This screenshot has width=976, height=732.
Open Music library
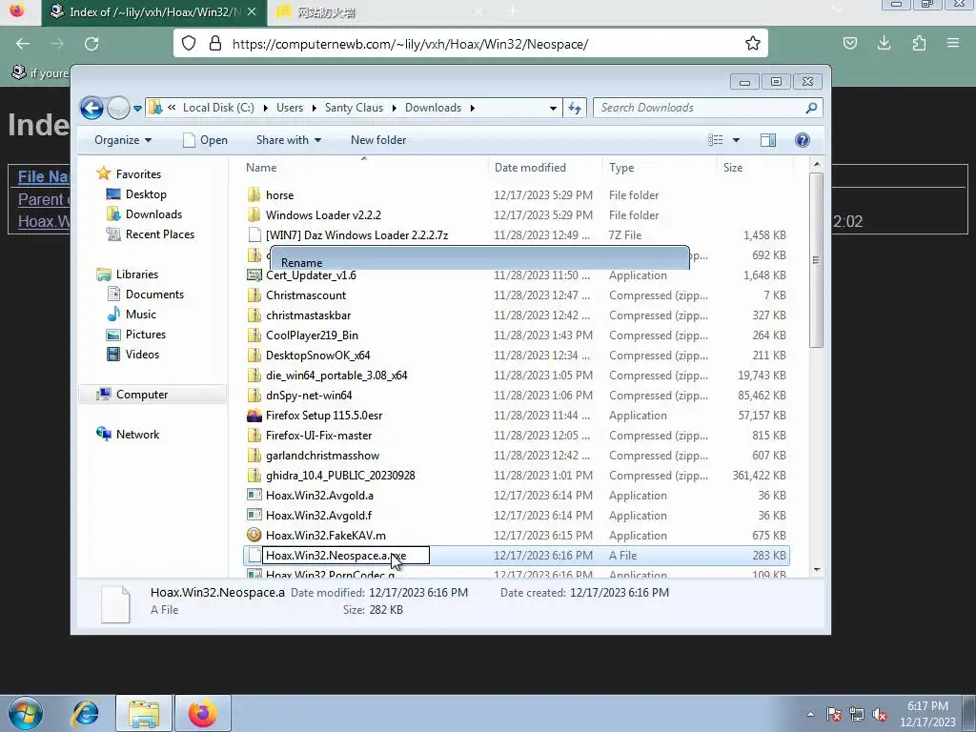(132, 315)
